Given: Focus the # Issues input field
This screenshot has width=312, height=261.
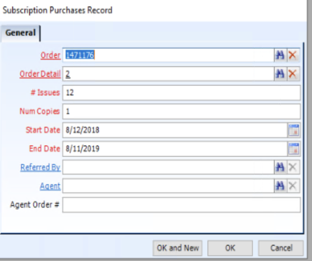Looking at the screenshot, I should point(182,93).
